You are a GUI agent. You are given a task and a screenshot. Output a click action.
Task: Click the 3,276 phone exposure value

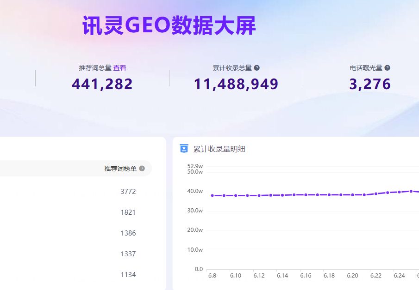pyautogui.click(x=370, y=84)
